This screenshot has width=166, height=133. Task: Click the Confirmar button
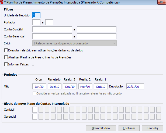point(129,128)
